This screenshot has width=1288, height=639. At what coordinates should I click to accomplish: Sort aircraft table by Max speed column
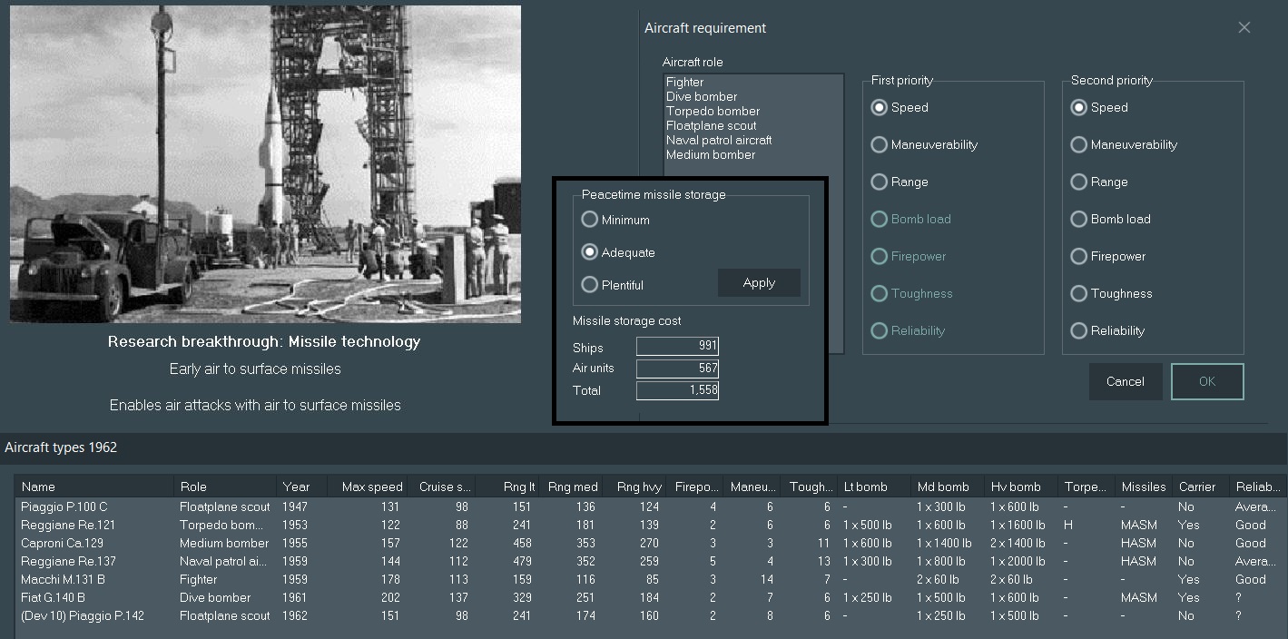tap(368, 487)
